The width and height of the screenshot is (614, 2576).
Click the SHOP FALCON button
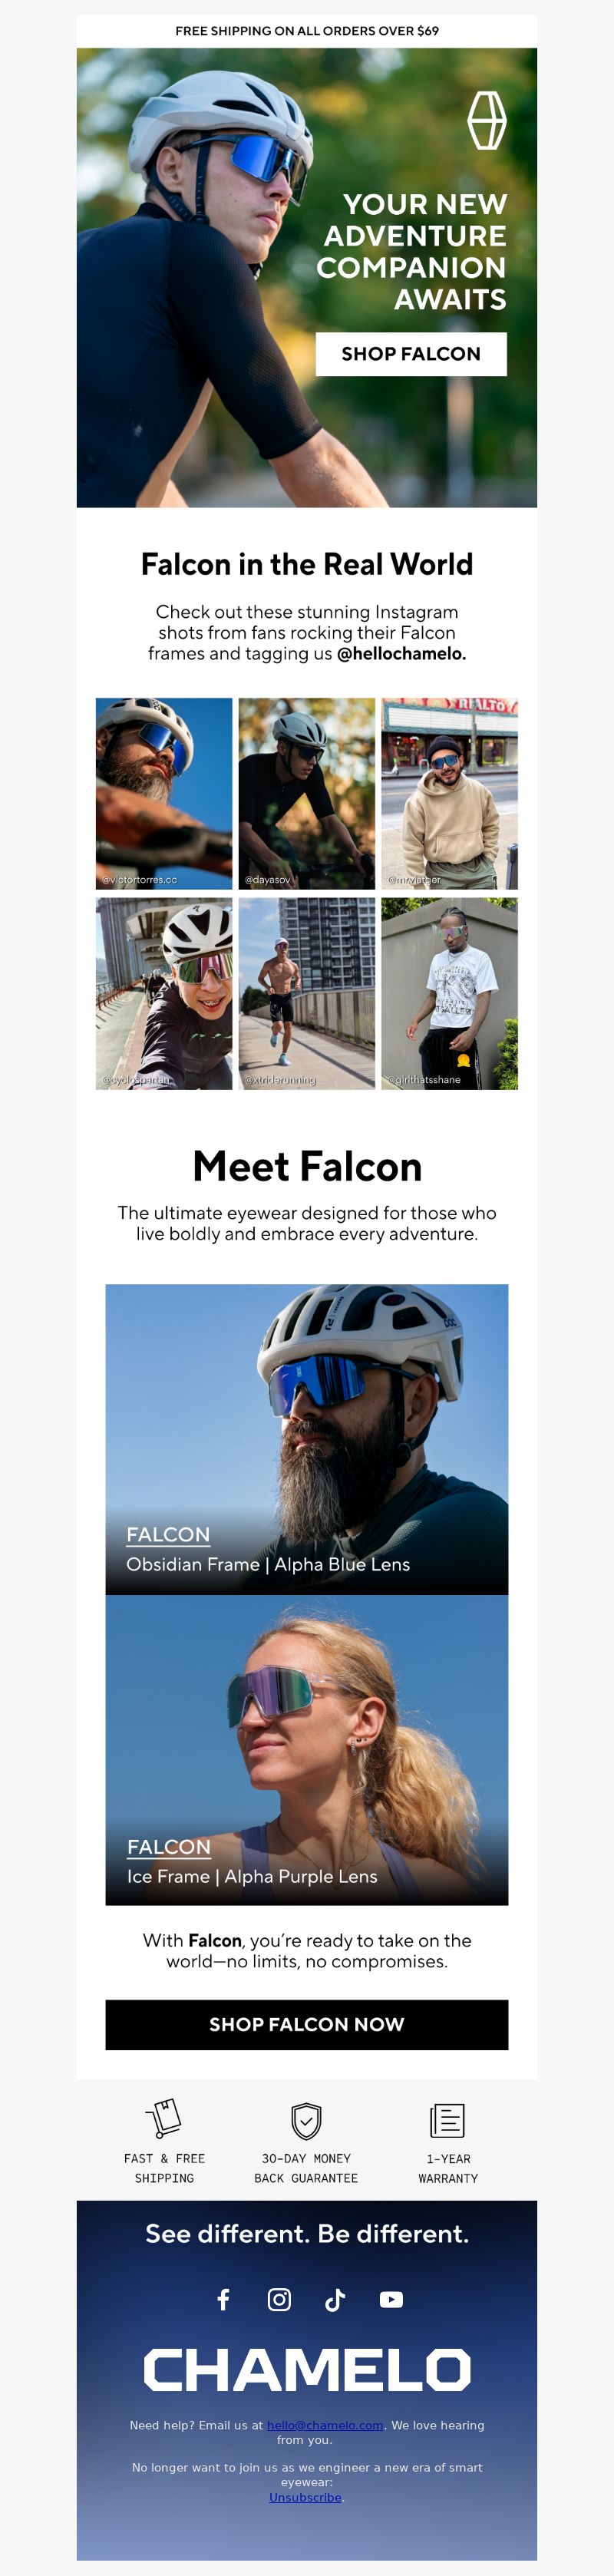coord(411,354)
